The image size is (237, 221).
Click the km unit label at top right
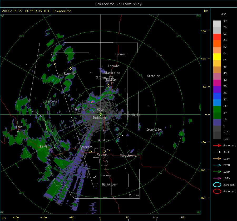point(206,11)
